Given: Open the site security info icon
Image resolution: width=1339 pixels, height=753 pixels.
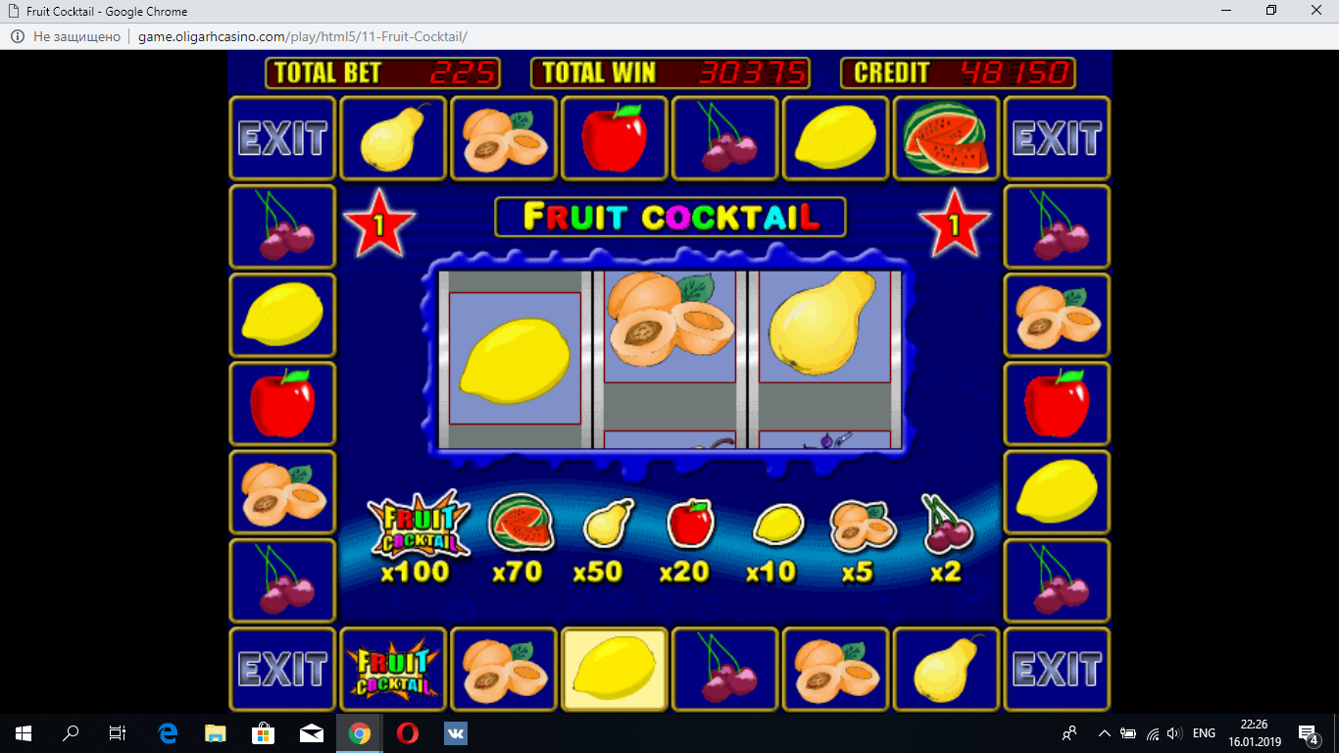Looking at the screenshot, I should [x=17, y=36].
